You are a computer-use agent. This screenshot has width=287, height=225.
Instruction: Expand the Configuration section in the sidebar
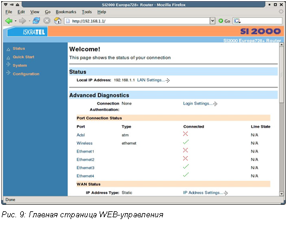26,74
